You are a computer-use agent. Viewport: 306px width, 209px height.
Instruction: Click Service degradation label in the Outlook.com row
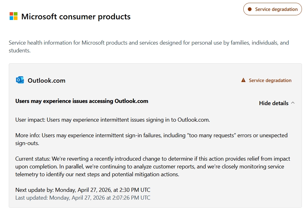pyautogui.click(x=270, y=80)
